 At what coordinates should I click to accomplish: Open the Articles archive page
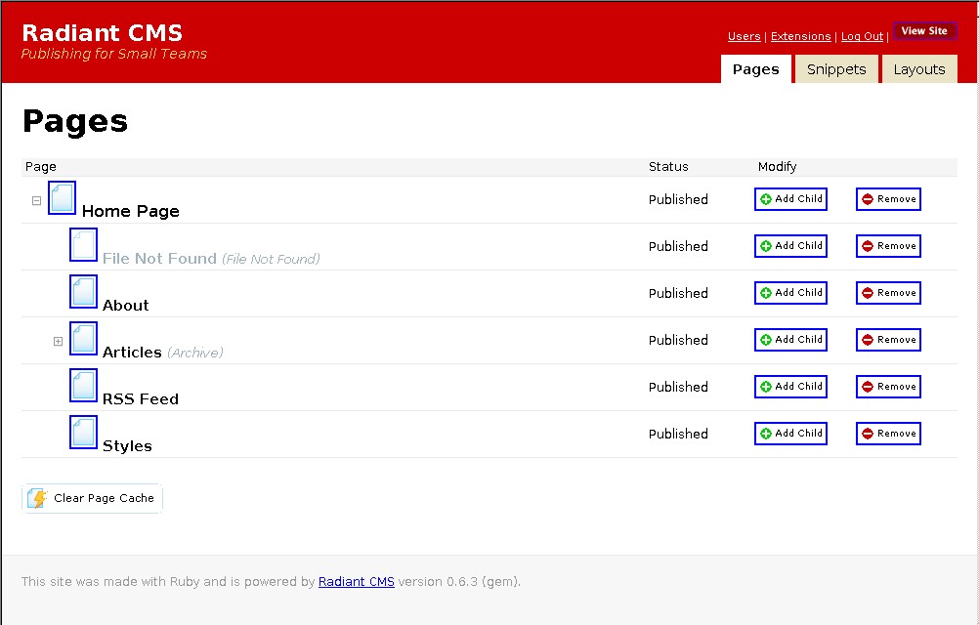coord(132,352)
